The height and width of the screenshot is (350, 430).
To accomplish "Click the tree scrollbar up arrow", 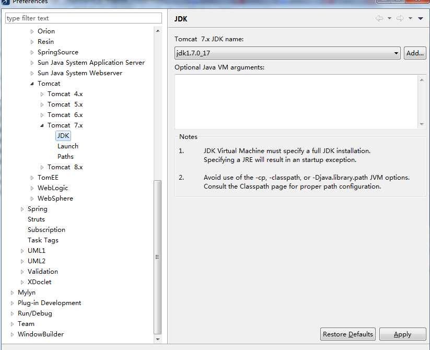I will click(158, 31).
